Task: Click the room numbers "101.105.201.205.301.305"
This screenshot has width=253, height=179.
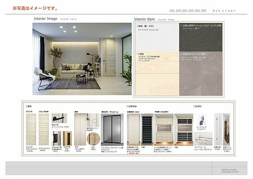Action: click(x=188, y=11)
